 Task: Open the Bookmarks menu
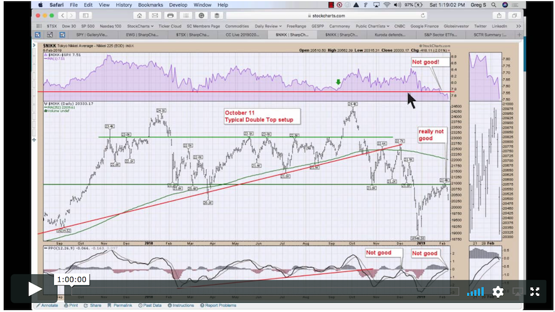[150, 5]
